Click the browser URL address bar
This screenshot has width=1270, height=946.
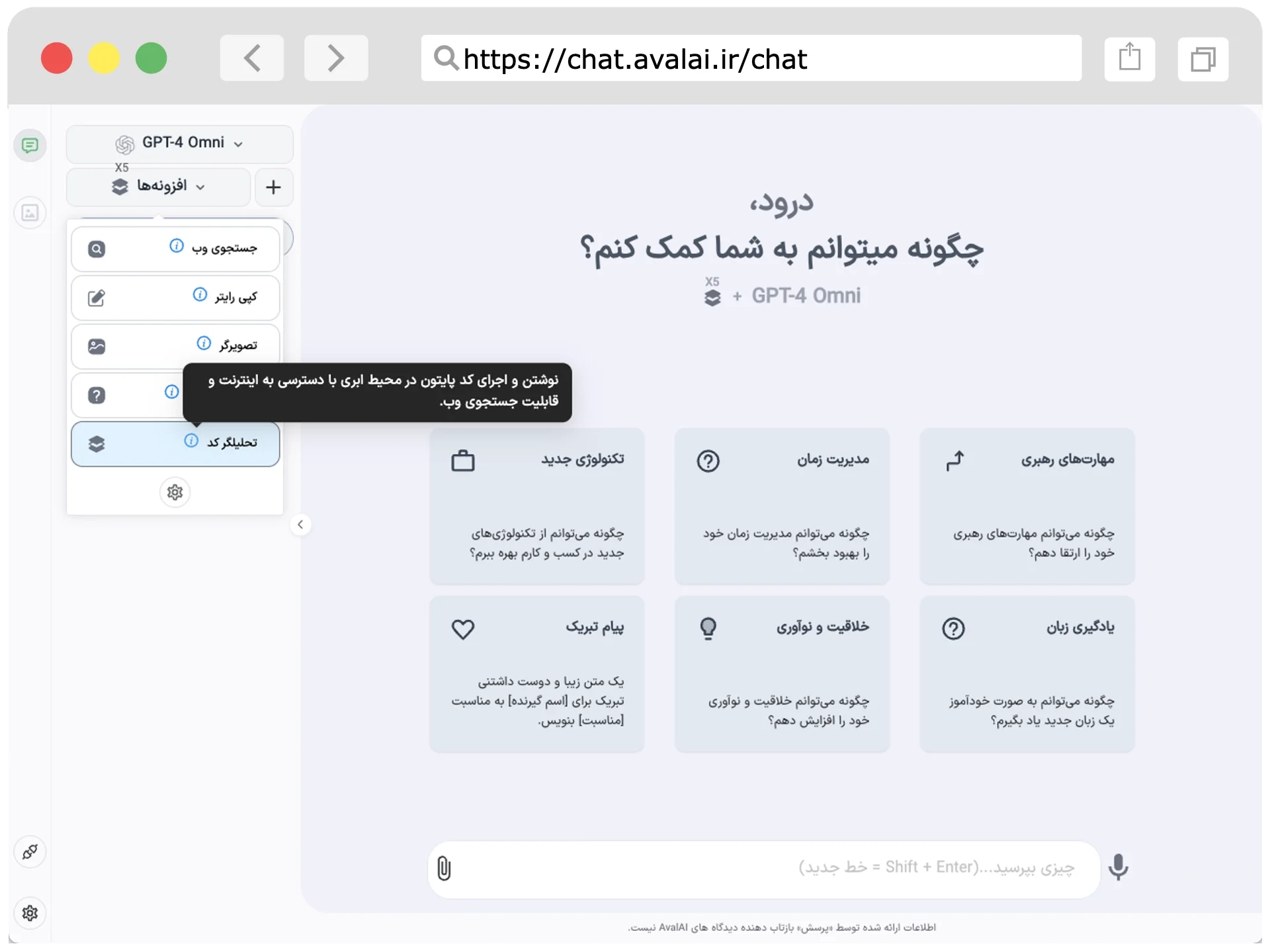point(751,58)
